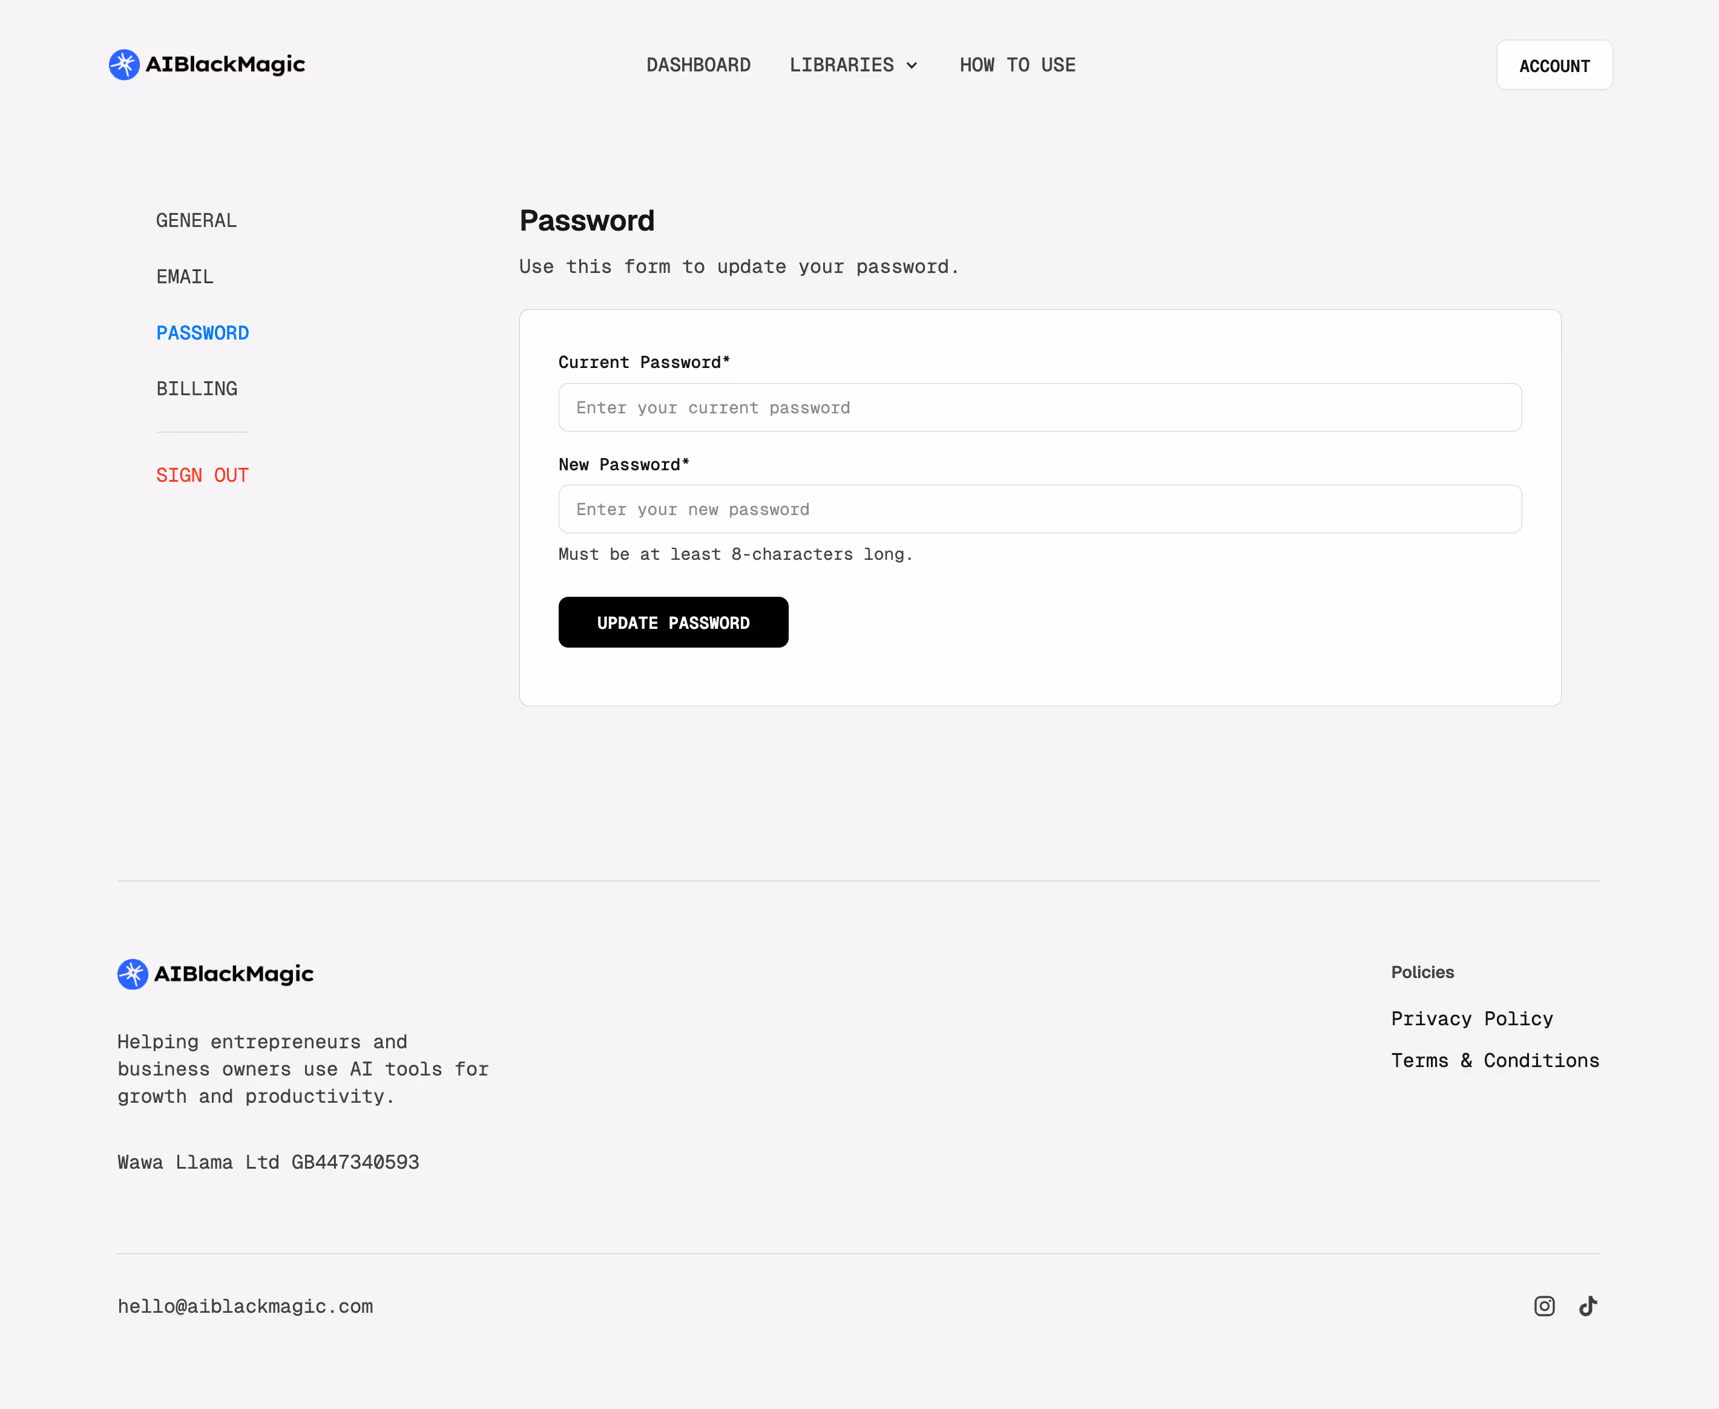Open the How To Use page
This screenshot has width=1719, height=1409.
(x=1017, y=65)
